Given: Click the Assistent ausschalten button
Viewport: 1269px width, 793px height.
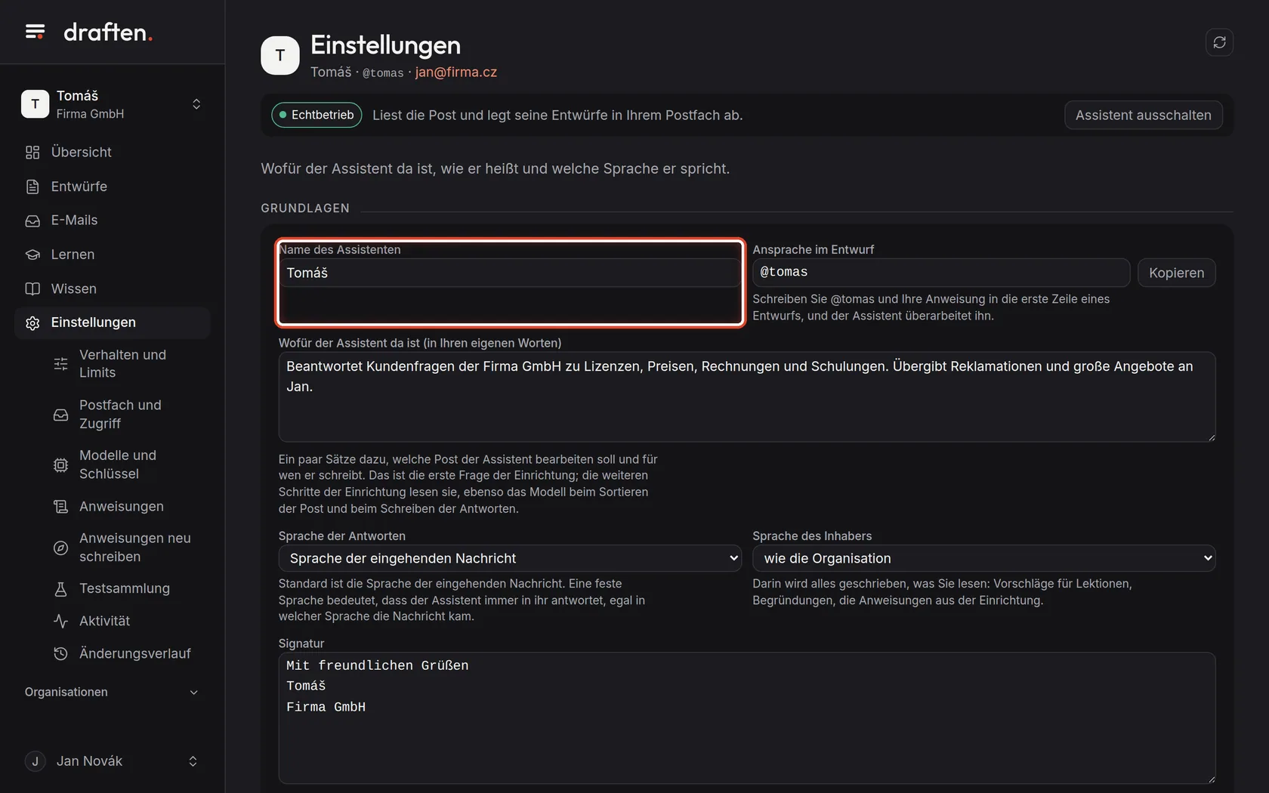Looking at the screenshot, I should coord(1143,115).
